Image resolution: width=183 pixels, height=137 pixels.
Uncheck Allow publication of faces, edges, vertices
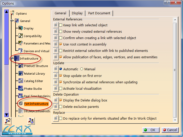(x=61, y=57)
